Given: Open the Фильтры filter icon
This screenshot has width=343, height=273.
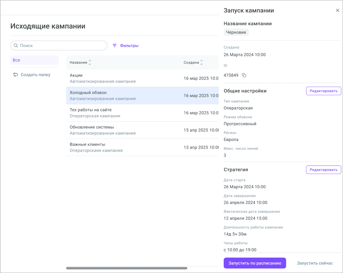Looking at the screenshot, I should coord(114,46).
